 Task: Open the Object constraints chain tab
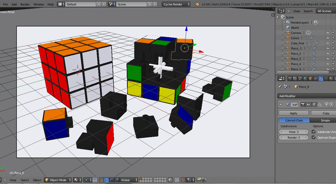tap(316, 79)
